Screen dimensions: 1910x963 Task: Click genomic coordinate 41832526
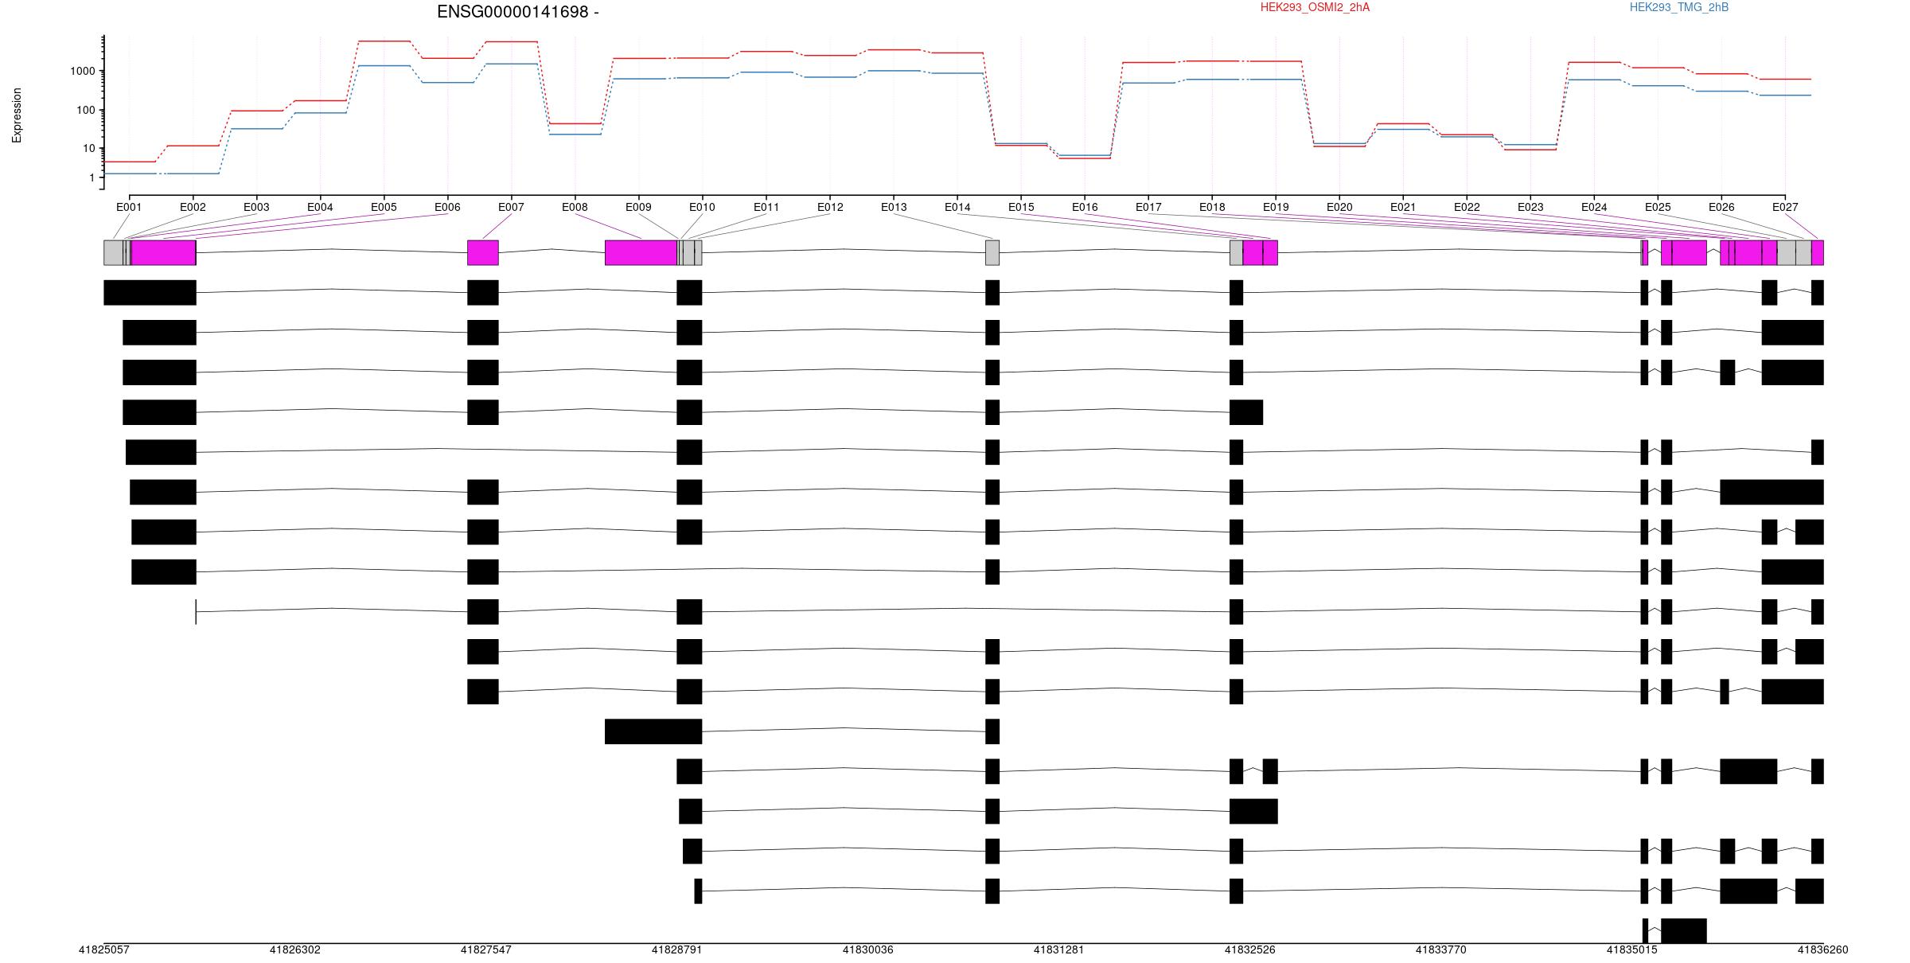(1250, 949)
